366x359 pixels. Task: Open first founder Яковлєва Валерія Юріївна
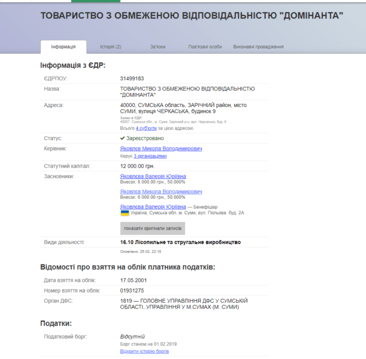click(153, 177)
